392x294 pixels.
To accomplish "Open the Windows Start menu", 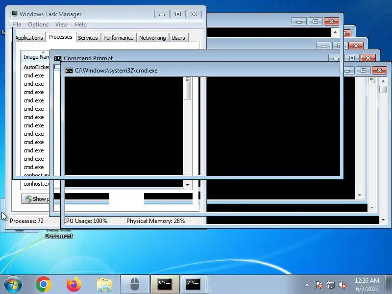I will pyautogui.click(x=13, y=284).
